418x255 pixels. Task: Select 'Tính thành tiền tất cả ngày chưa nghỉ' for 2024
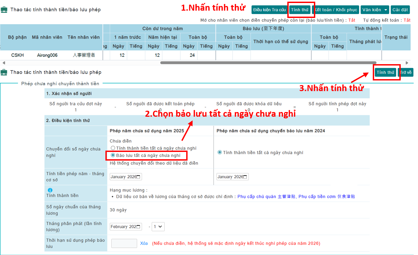(219, 153)
